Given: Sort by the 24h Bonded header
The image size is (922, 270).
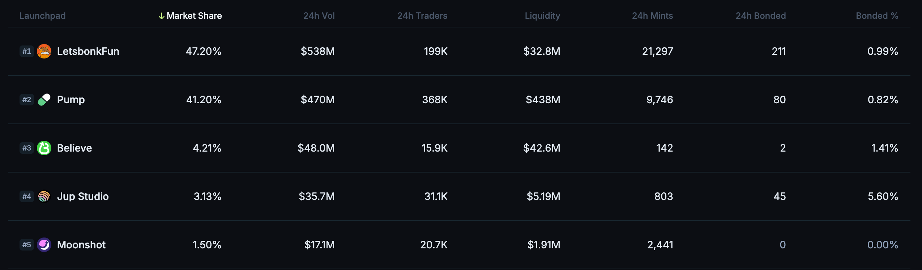Looking at the screenshot, I should 761,16.
